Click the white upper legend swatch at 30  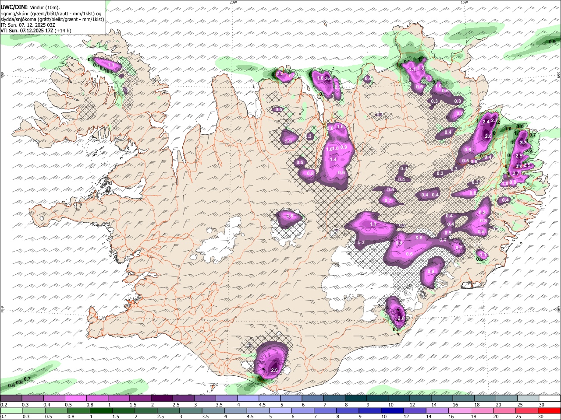(x=550, y=399)
